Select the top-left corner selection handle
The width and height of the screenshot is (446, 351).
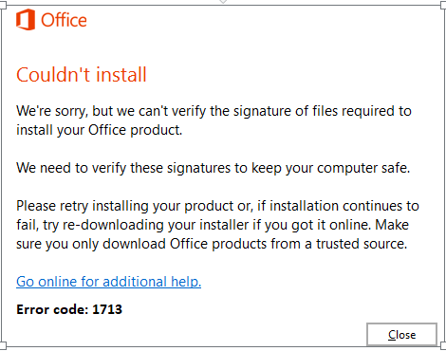tap(3, 6)
